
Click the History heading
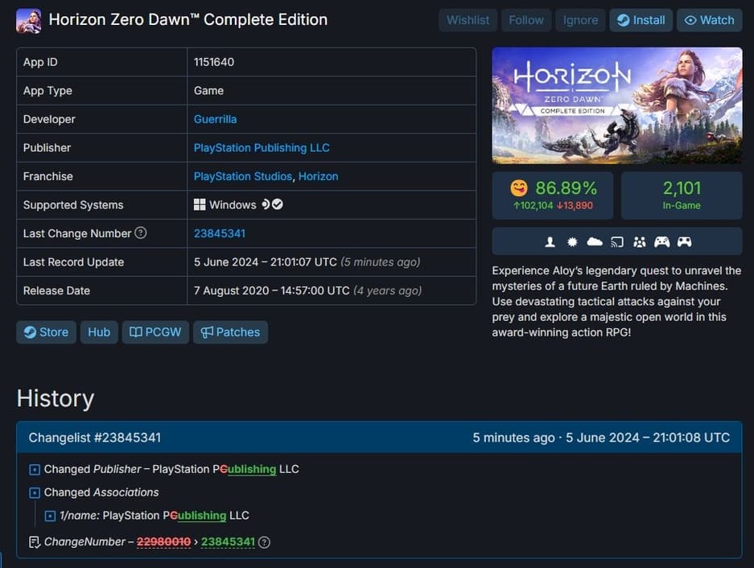56,399
